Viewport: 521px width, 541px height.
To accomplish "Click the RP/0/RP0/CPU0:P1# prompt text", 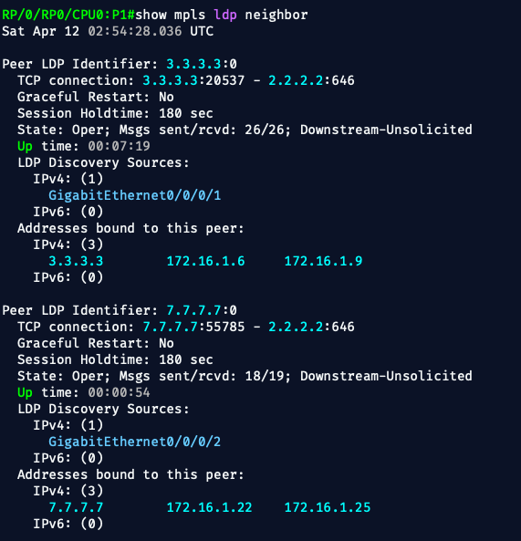I will pyautogui.click(x=68, y=16).
